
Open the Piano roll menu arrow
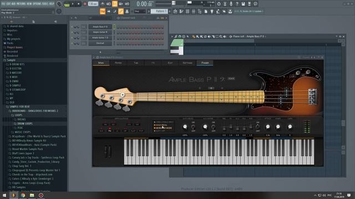tap(172, 36)
